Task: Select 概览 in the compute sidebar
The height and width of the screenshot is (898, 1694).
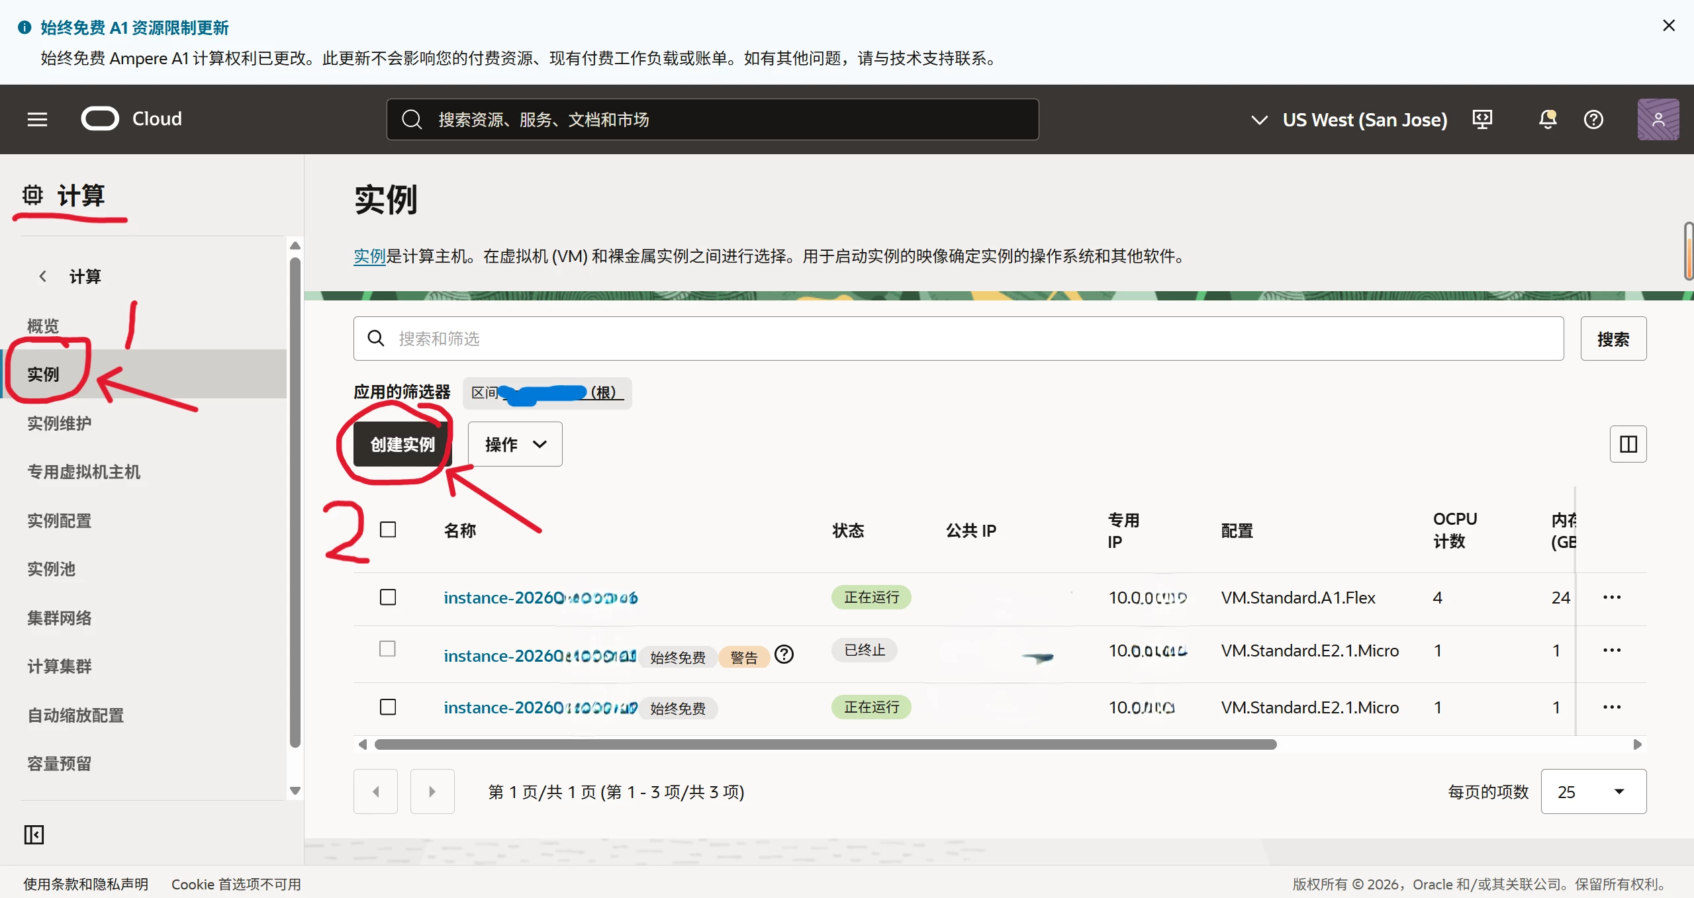Action: tap(43, 326)
